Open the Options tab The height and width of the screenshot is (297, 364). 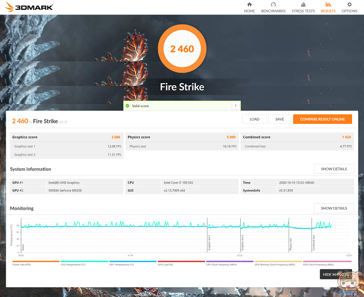click(349, 7)
